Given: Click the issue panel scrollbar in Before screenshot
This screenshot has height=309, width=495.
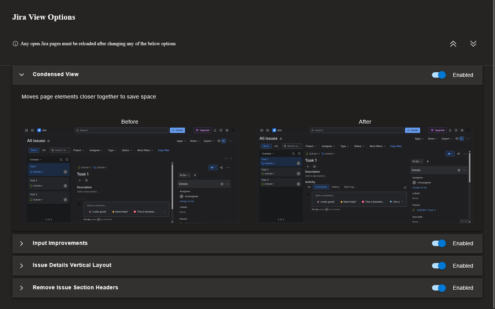Looking at the screenshot, I should click(172, 185).
